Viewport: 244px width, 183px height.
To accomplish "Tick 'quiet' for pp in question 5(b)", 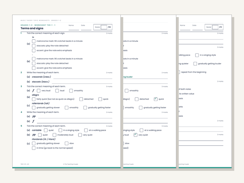I will pos(40,135).
